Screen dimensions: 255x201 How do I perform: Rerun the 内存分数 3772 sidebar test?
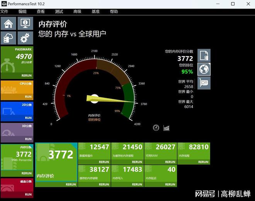pyautogui.click(x=27, y=173)
